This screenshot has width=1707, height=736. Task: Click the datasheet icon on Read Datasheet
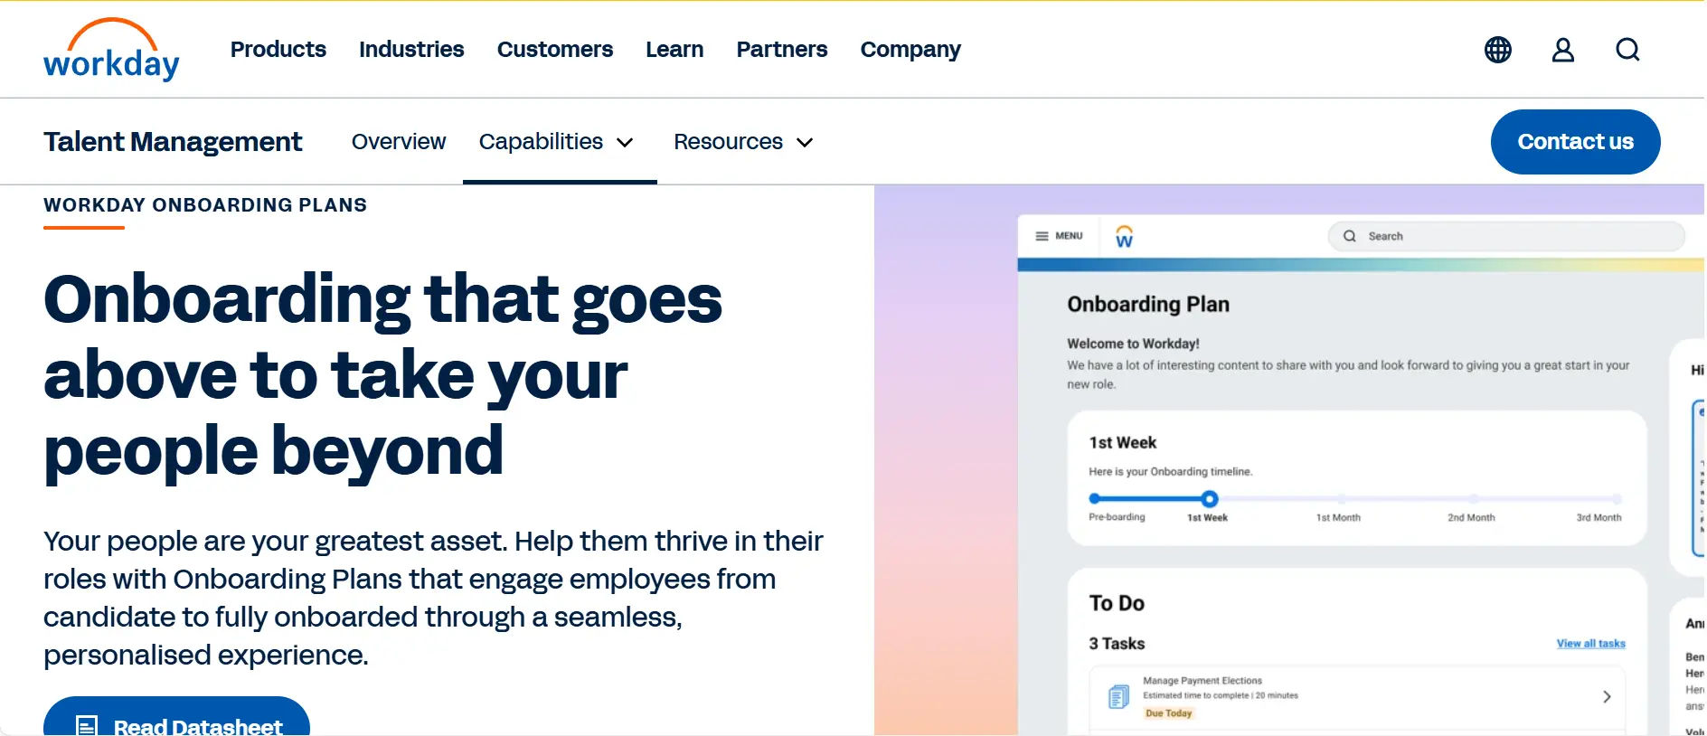87,726
